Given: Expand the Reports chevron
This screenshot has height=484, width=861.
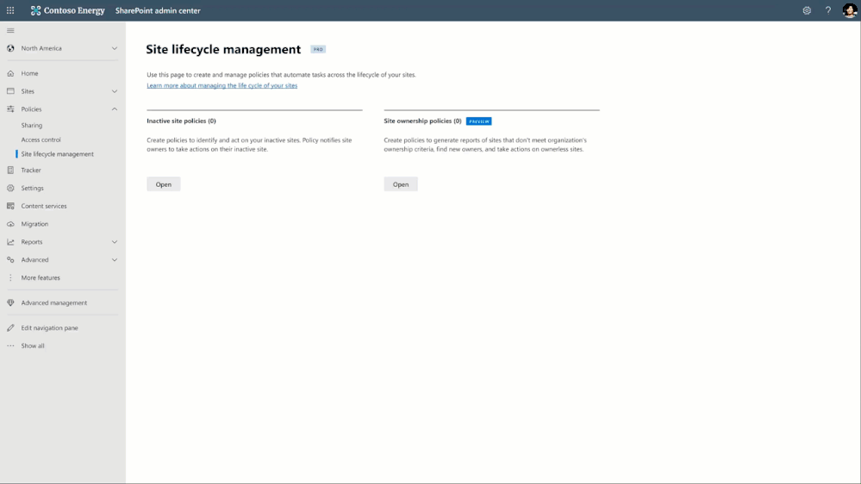Looking at the screenshot, I should tap(115, 242).
